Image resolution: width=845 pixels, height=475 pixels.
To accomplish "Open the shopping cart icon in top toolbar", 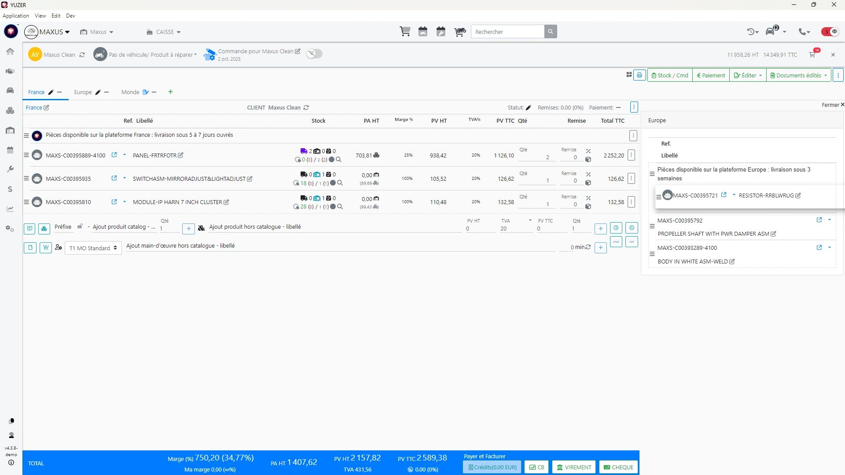I will pos(405,32).
